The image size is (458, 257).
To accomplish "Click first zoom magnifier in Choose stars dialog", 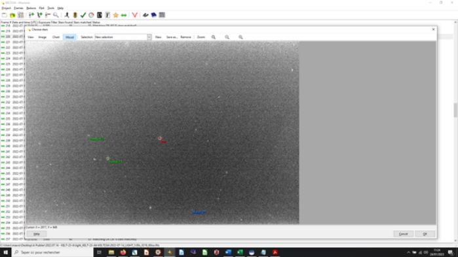I will click(x=214, y=37).
